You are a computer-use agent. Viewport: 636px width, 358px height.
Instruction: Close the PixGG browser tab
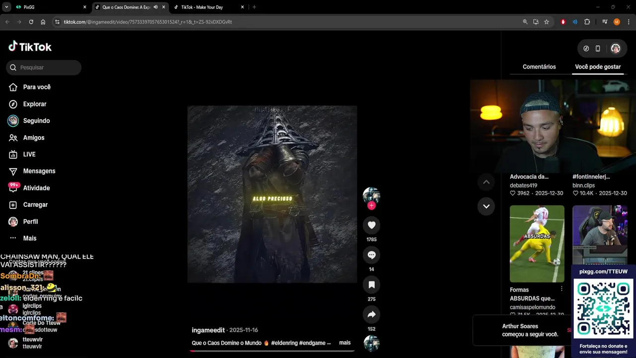[x=84, y=7]
